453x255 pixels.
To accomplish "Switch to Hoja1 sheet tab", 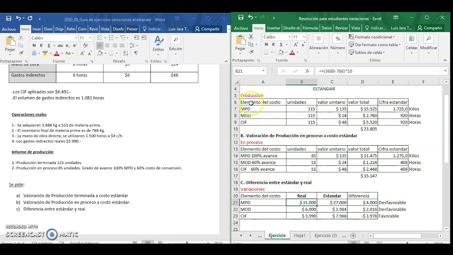I will (299, 236).
